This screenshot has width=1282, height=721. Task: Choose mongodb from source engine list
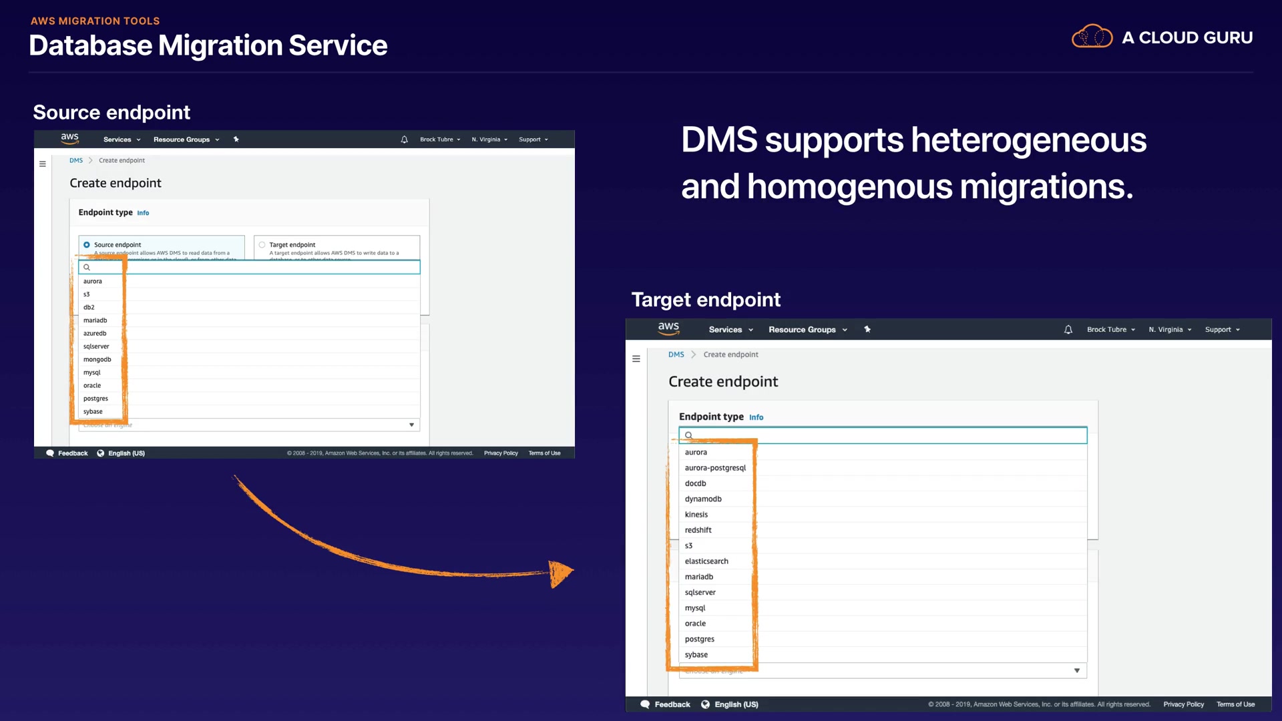click(97, 360)
